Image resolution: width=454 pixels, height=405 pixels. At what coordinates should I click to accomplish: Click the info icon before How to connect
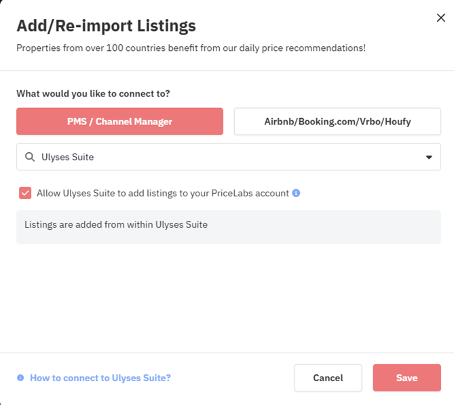[20, 378]
